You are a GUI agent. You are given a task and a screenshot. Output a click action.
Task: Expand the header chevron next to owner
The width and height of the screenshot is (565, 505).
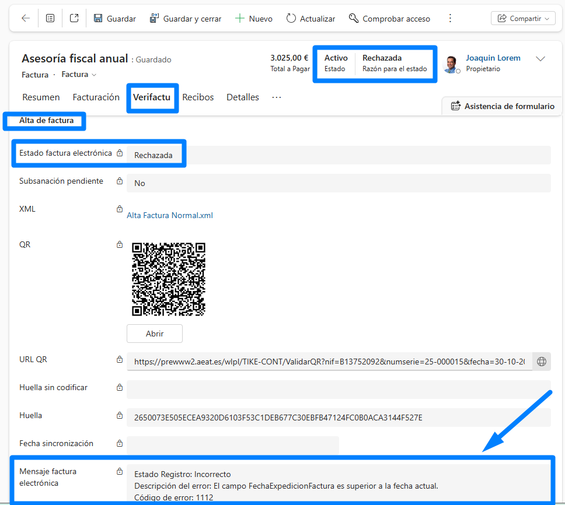tap(540, 59)
